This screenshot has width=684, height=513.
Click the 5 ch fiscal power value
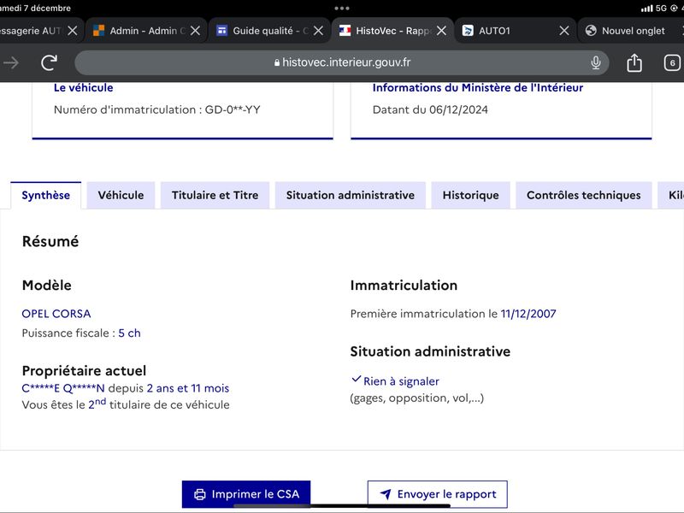130,333
